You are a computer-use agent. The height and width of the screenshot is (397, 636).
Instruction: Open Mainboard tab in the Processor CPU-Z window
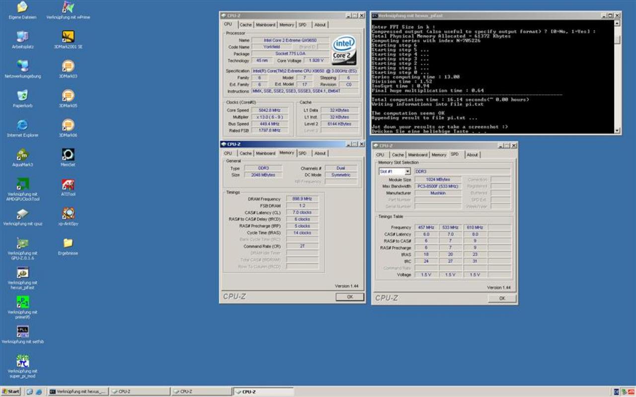tap(265, 25)
